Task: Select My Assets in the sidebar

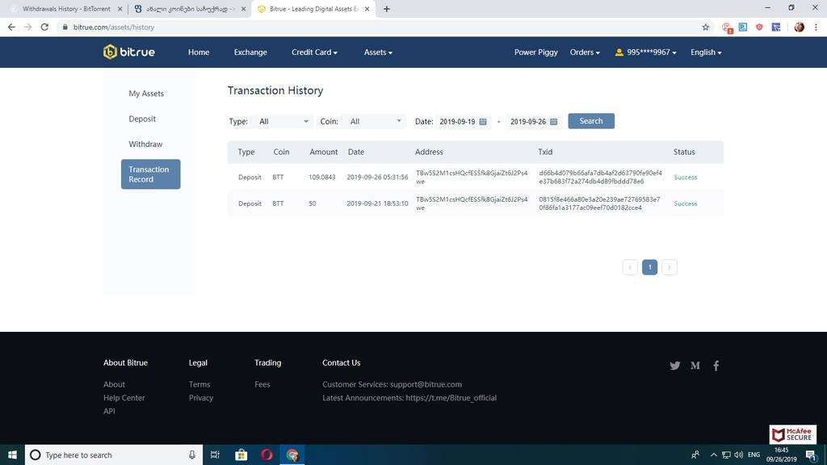Action: 146,94
